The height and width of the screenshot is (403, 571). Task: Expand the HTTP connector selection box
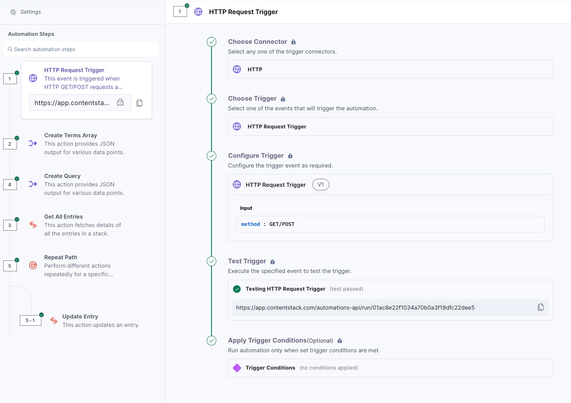(390, 69)
